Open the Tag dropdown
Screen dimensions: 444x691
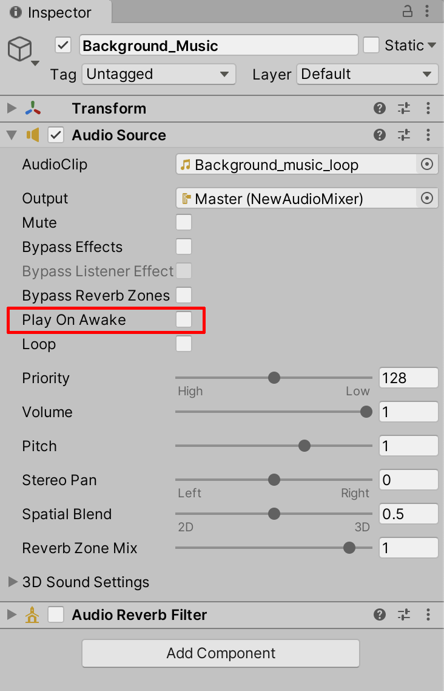(x=158, y=74)
